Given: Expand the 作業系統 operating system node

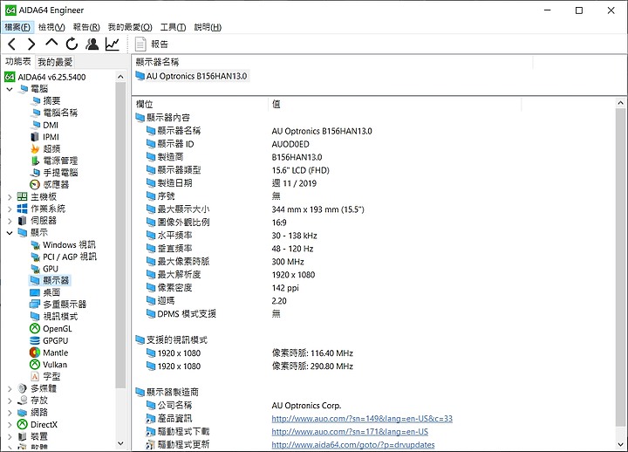Looking at the screenshot, I should (10, 209).
